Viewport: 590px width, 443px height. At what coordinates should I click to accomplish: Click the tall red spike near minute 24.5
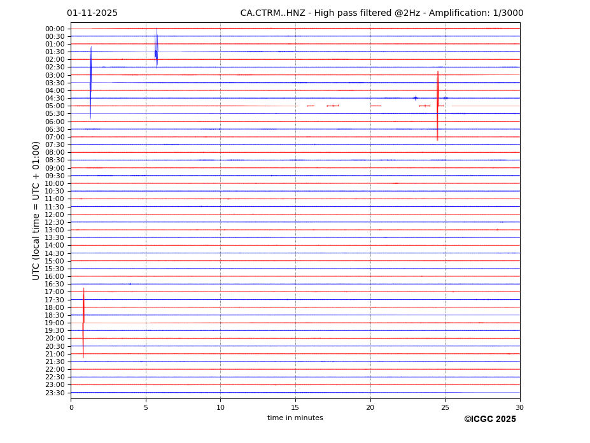click(x=437, y=105)
